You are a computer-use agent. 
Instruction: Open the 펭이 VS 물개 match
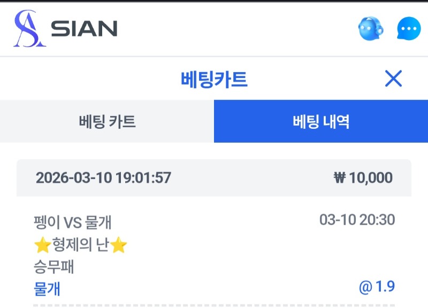[x=73, y=222]
